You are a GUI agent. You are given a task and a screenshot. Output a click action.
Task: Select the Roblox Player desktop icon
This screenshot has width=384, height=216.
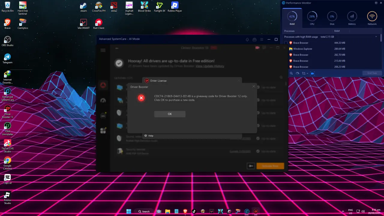pos(175,7)
